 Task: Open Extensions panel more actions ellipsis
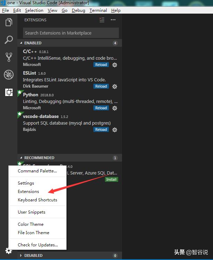tap(113, 20)
